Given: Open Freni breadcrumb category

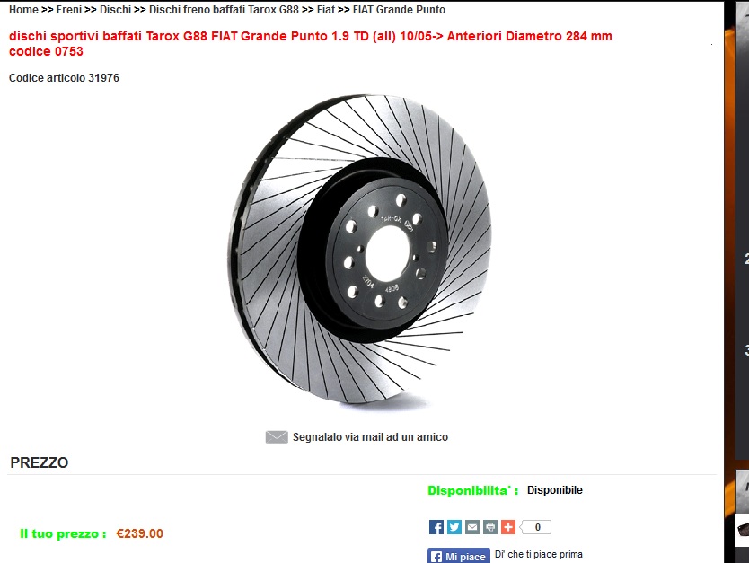Looking at the screenshot, I should click(69, 10).
